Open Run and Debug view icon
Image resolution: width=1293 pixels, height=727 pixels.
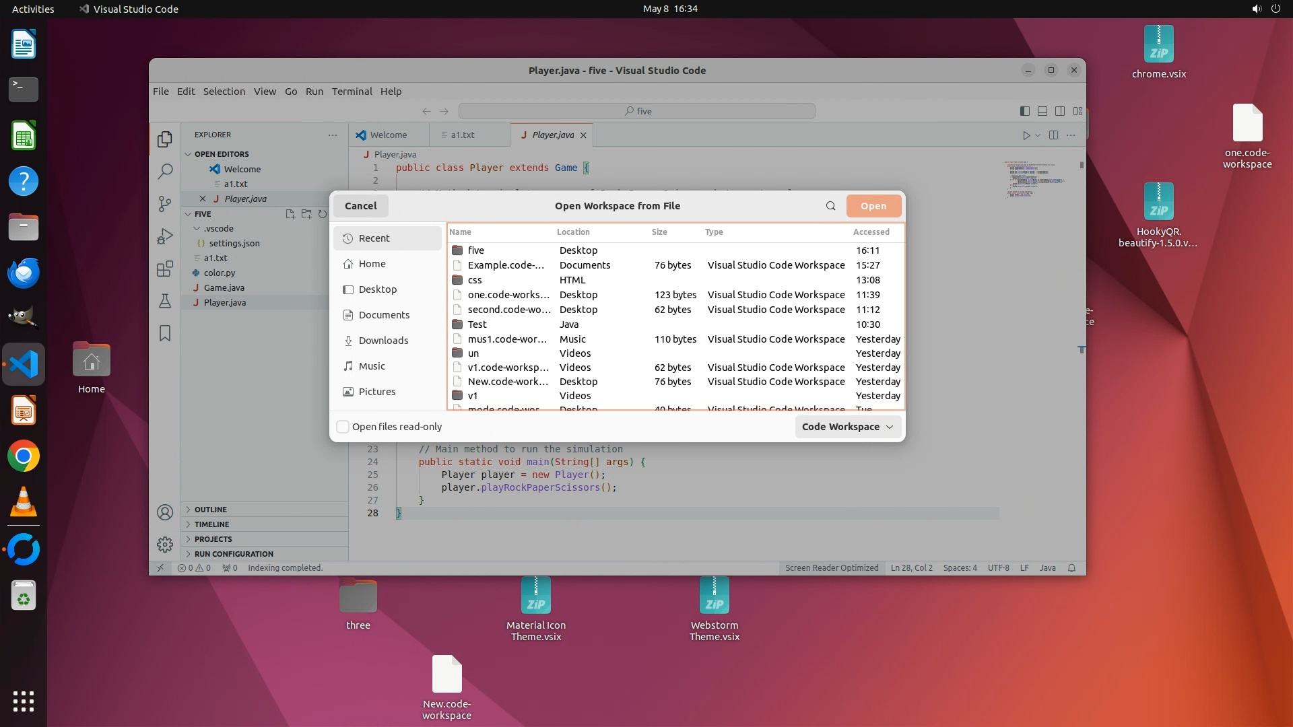click(x=165, y=236)
